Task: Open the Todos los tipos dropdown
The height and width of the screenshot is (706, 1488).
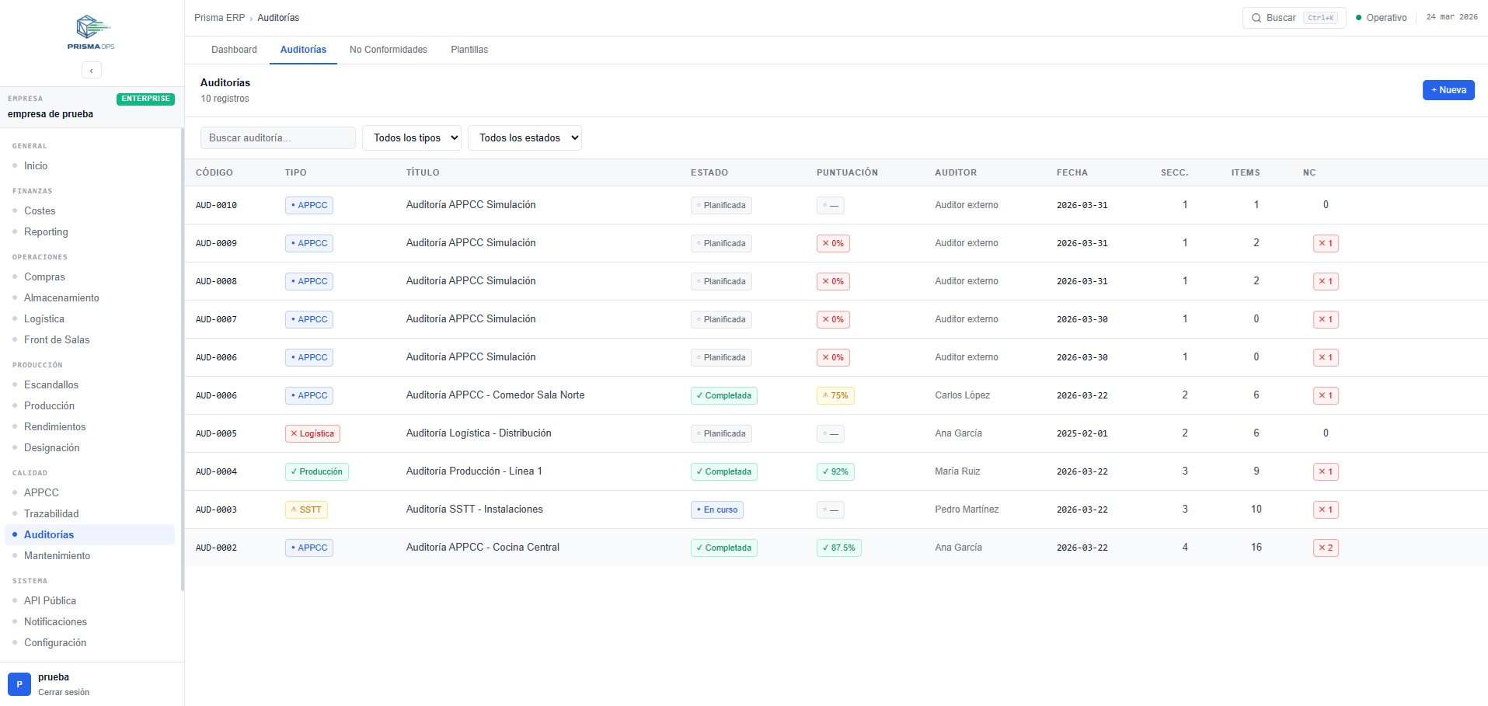Action: [x=412, y=138]
